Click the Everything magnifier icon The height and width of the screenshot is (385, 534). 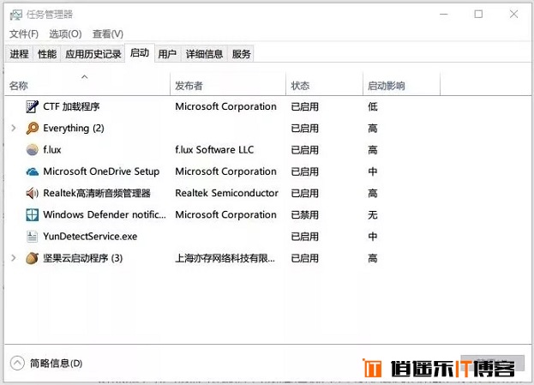click(32, 128)
